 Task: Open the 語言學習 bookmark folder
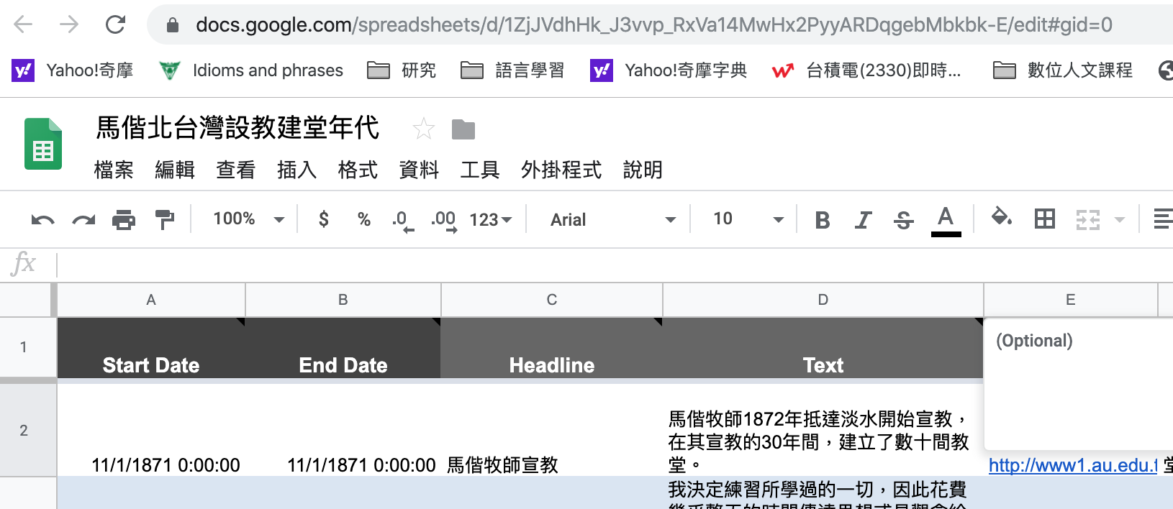click(x=512, y=70)
